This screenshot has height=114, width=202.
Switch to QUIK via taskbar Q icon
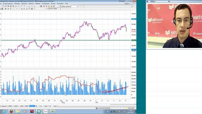(x=39, y=111)
